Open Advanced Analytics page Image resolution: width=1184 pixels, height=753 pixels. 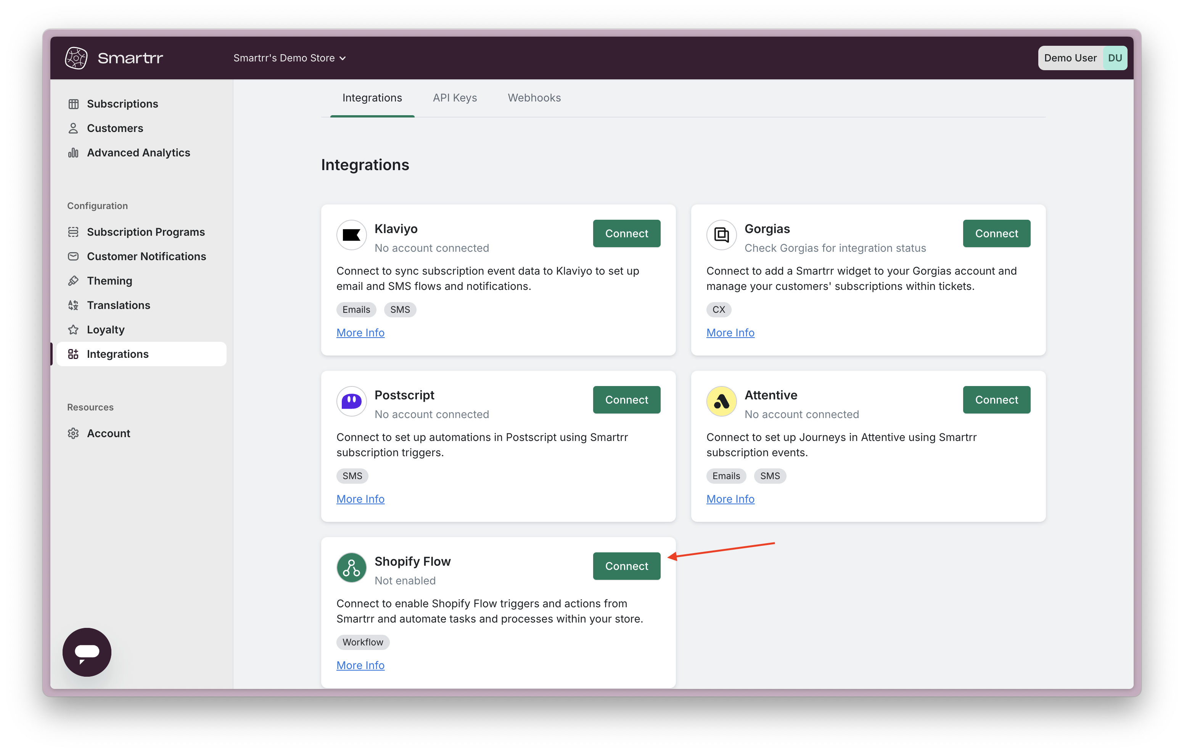(x=138, y=153)
